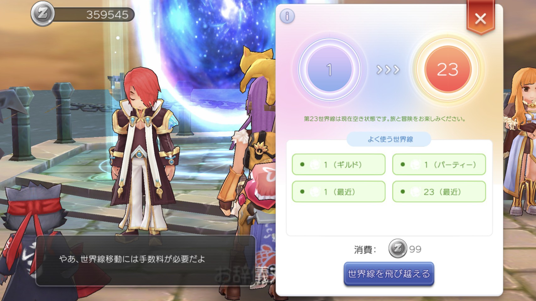
Task: Select the 1（ギルド）world line option
Action: (339, 164)
